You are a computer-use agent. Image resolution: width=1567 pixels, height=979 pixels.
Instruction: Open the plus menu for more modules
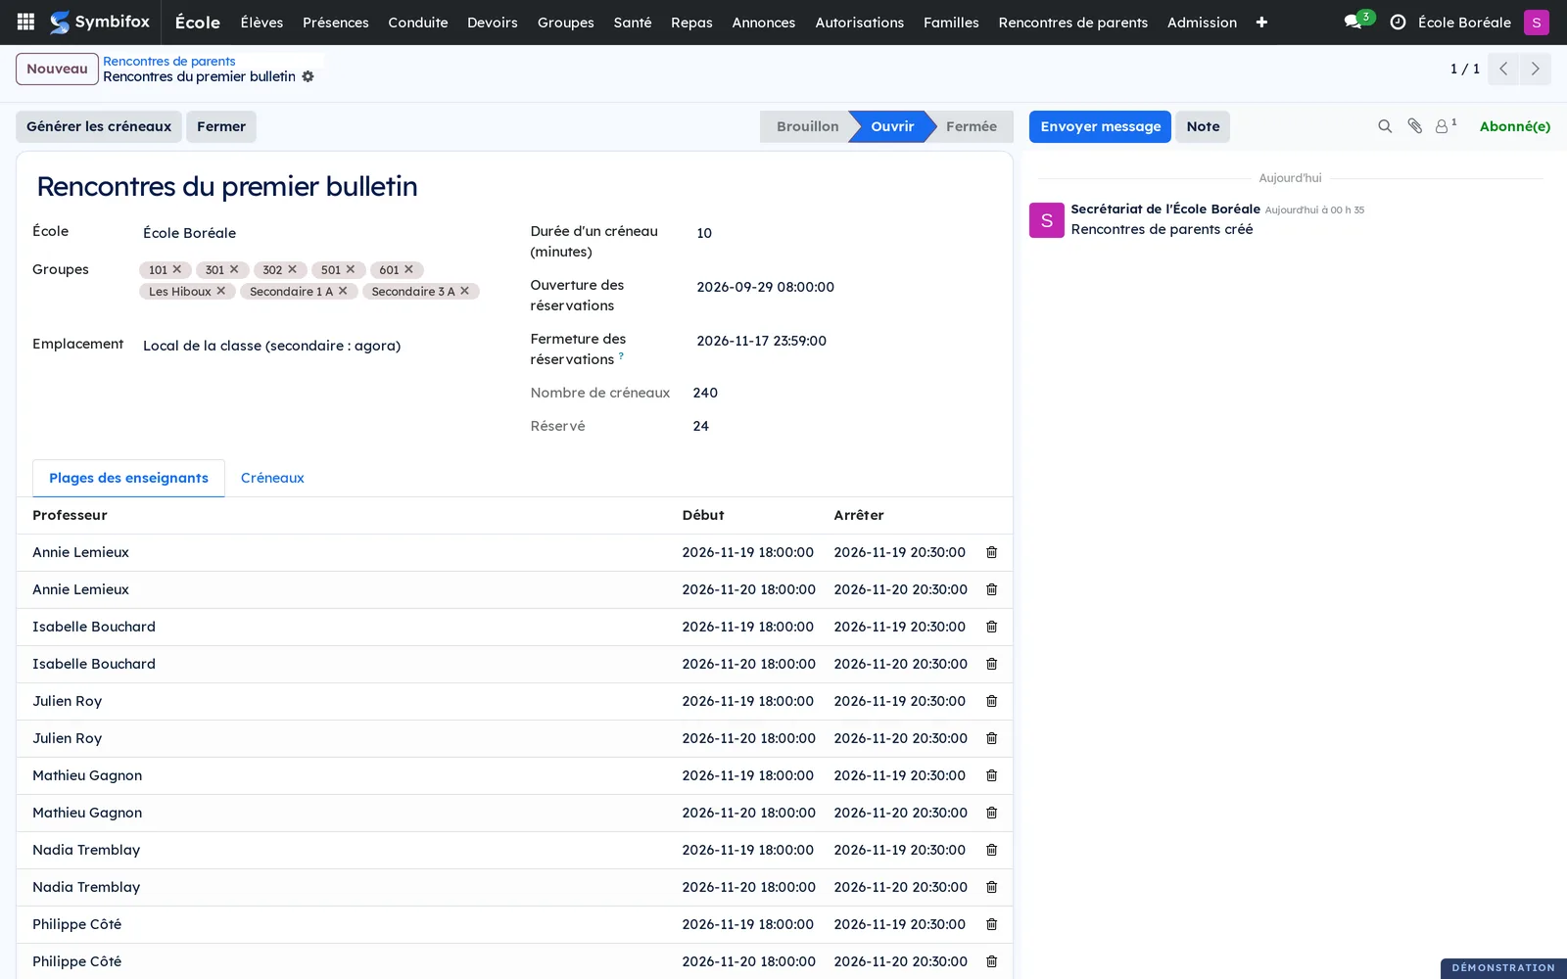tap(1261, 22)
